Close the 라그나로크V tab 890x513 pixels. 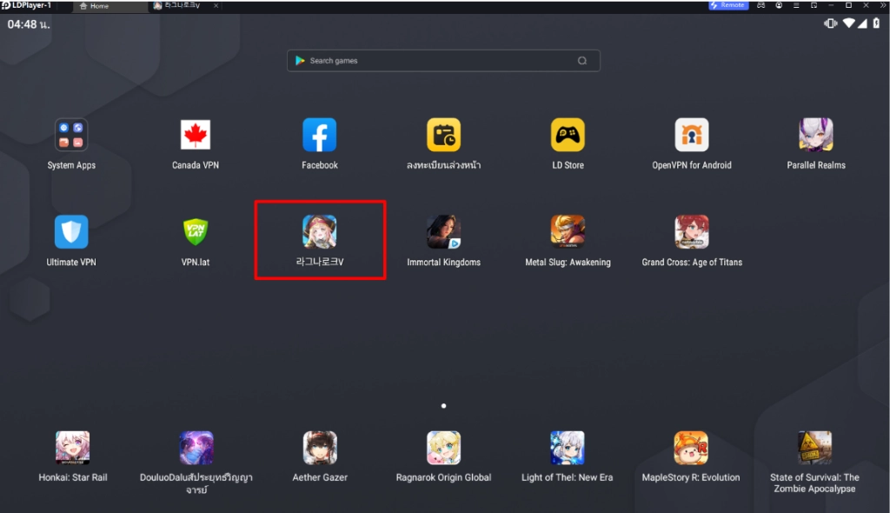point(216,6)
